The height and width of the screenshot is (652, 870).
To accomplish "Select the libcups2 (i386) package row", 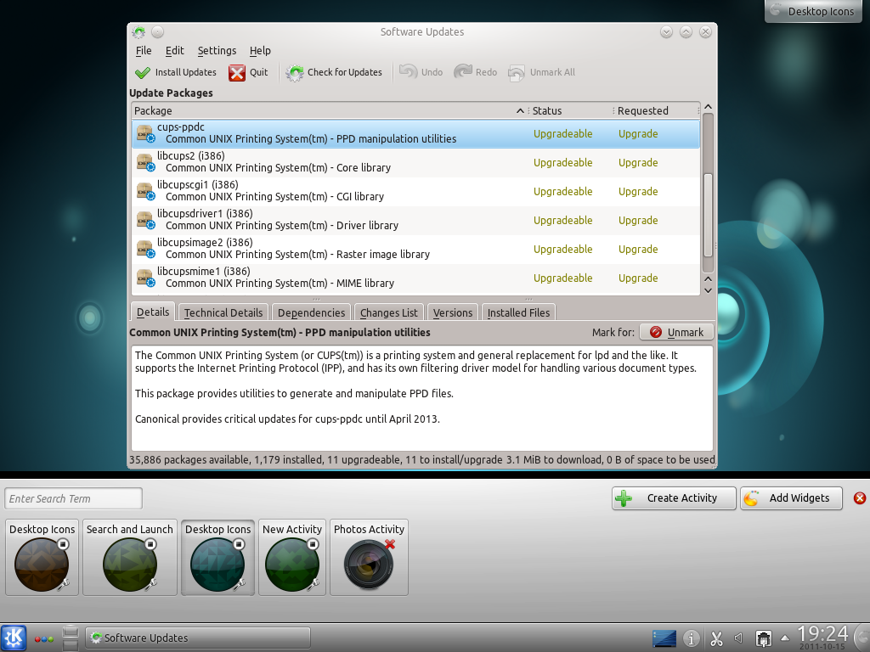I will [x=415, y=162].
